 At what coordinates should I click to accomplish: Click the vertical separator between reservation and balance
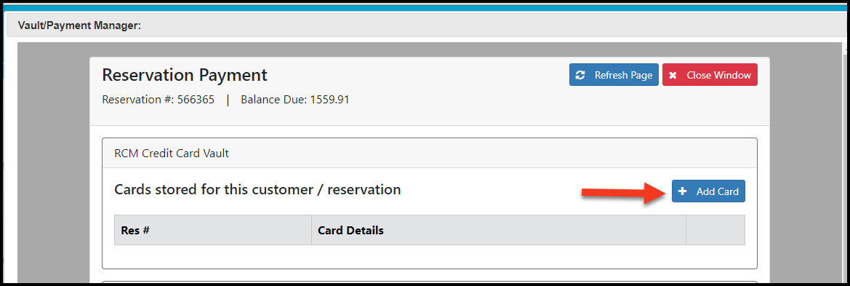(228, 100)
